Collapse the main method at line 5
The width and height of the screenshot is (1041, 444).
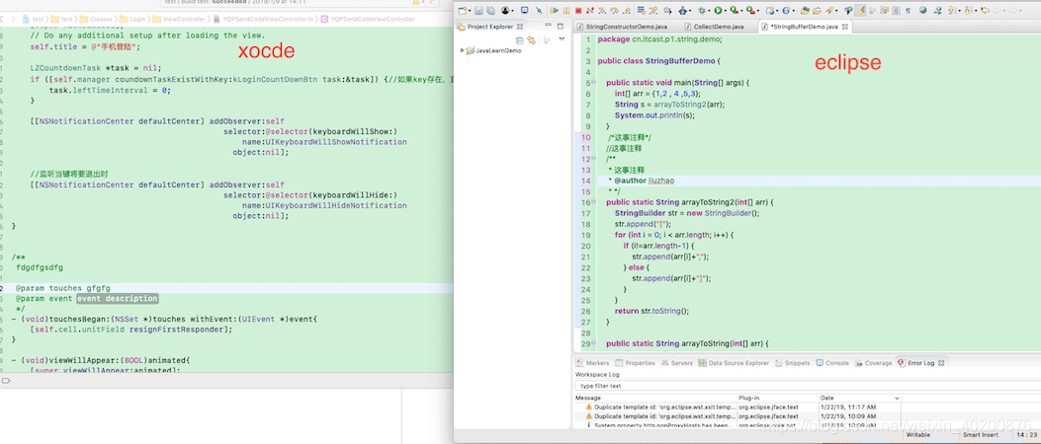click(591, 83)
